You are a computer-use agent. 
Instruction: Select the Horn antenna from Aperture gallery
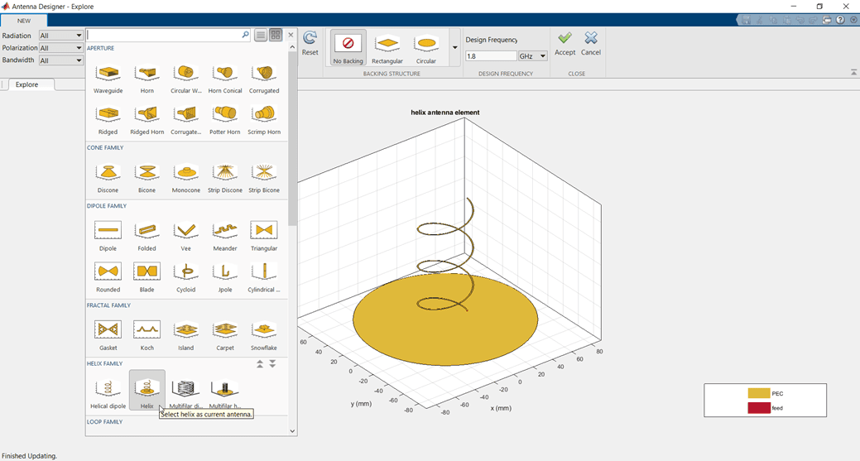[x=147, y=76]
